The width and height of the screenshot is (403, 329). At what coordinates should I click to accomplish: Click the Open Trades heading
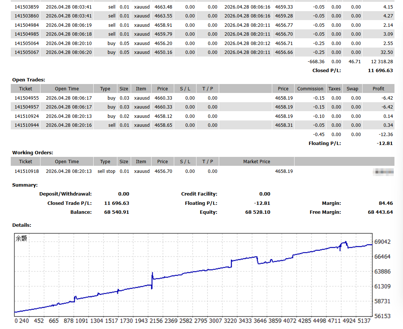tap(29, 80)
